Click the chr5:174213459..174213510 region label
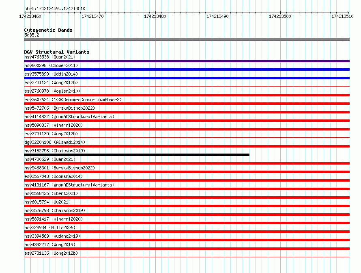The image size is (361, 273). click(x=55, y=9)
